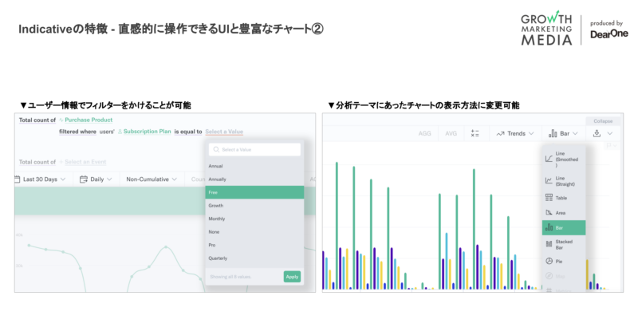Image resolution: width=638 pixels, height=335 pixels.
Task: Click the calendar icon beside Daily
Action: (x=84, y=179)
